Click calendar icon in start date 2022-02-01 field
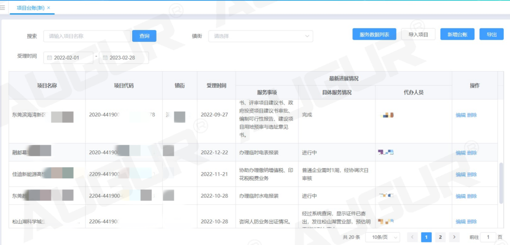 [x=49, y=58]
